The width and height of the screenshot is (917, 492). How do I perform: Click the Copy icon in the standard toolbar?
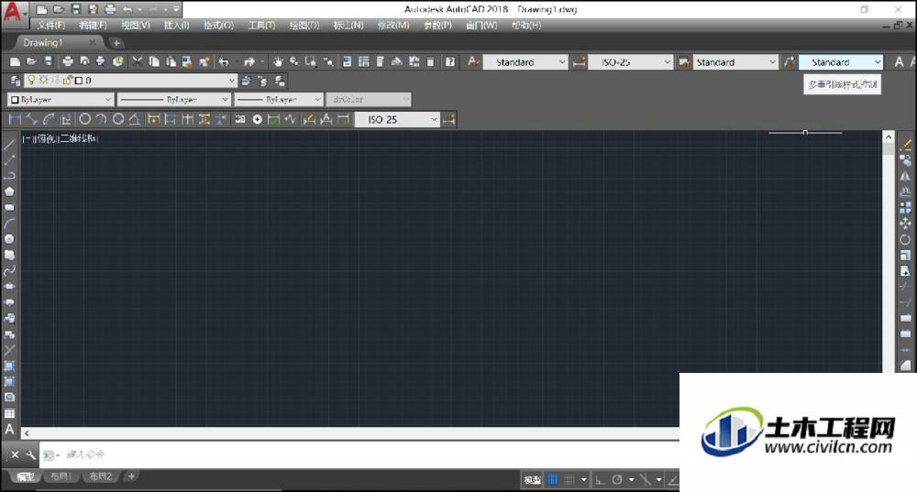coord(154,61)
